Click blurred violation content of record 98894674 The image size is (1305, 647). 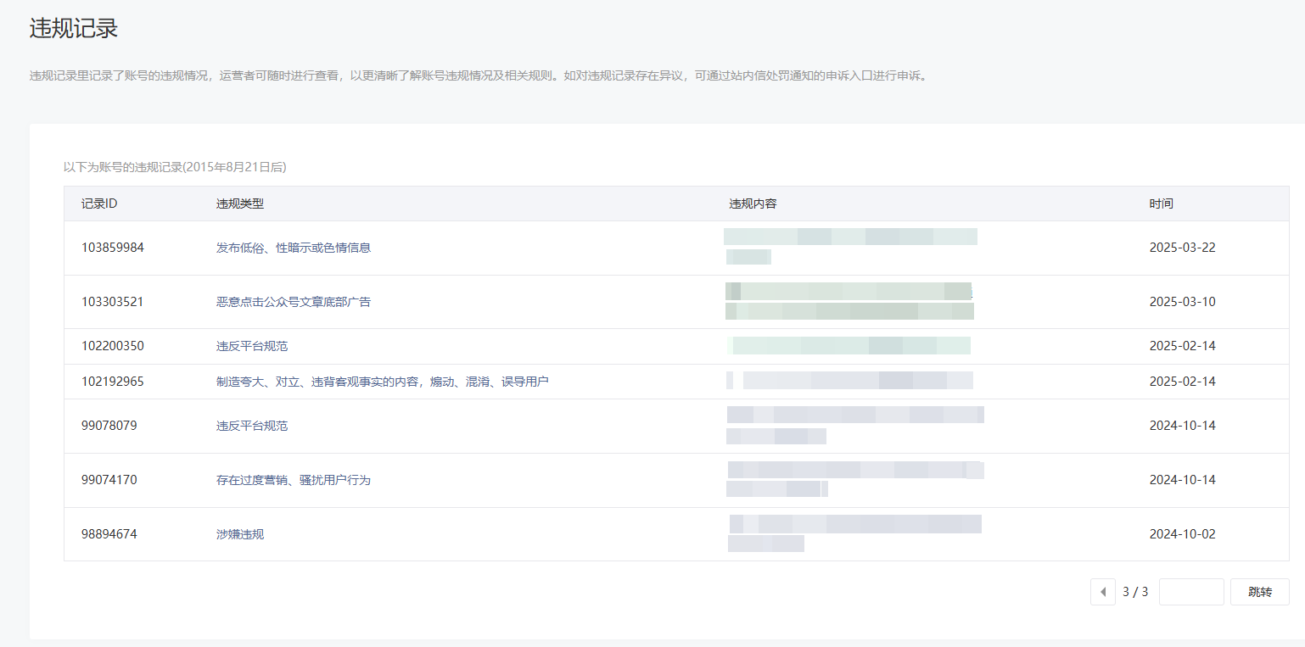(854, 533)
